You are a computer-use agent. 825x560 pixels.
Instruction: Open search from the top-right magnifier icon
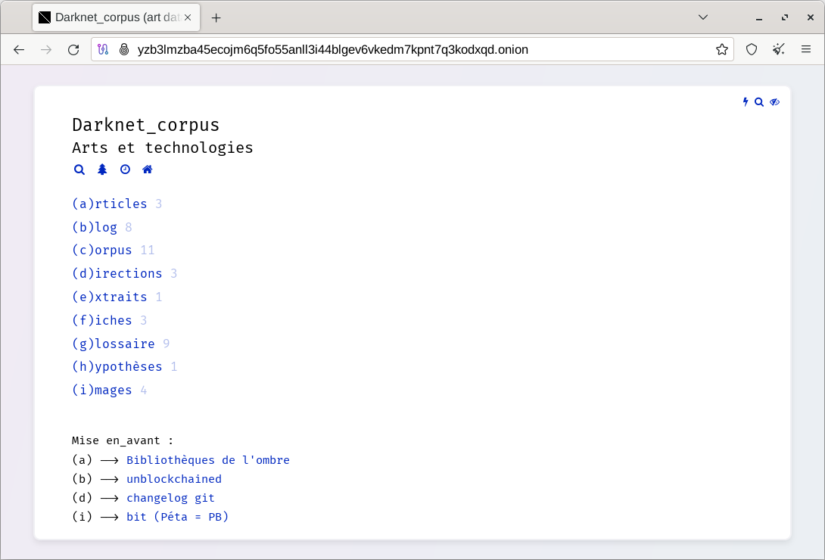[x=759, y=102]
